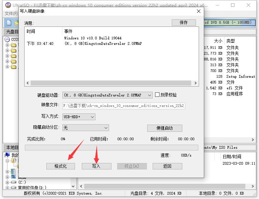Minimize the UltraISO window
The height and width of the screenshot is (199, 259).
[217, 5]
